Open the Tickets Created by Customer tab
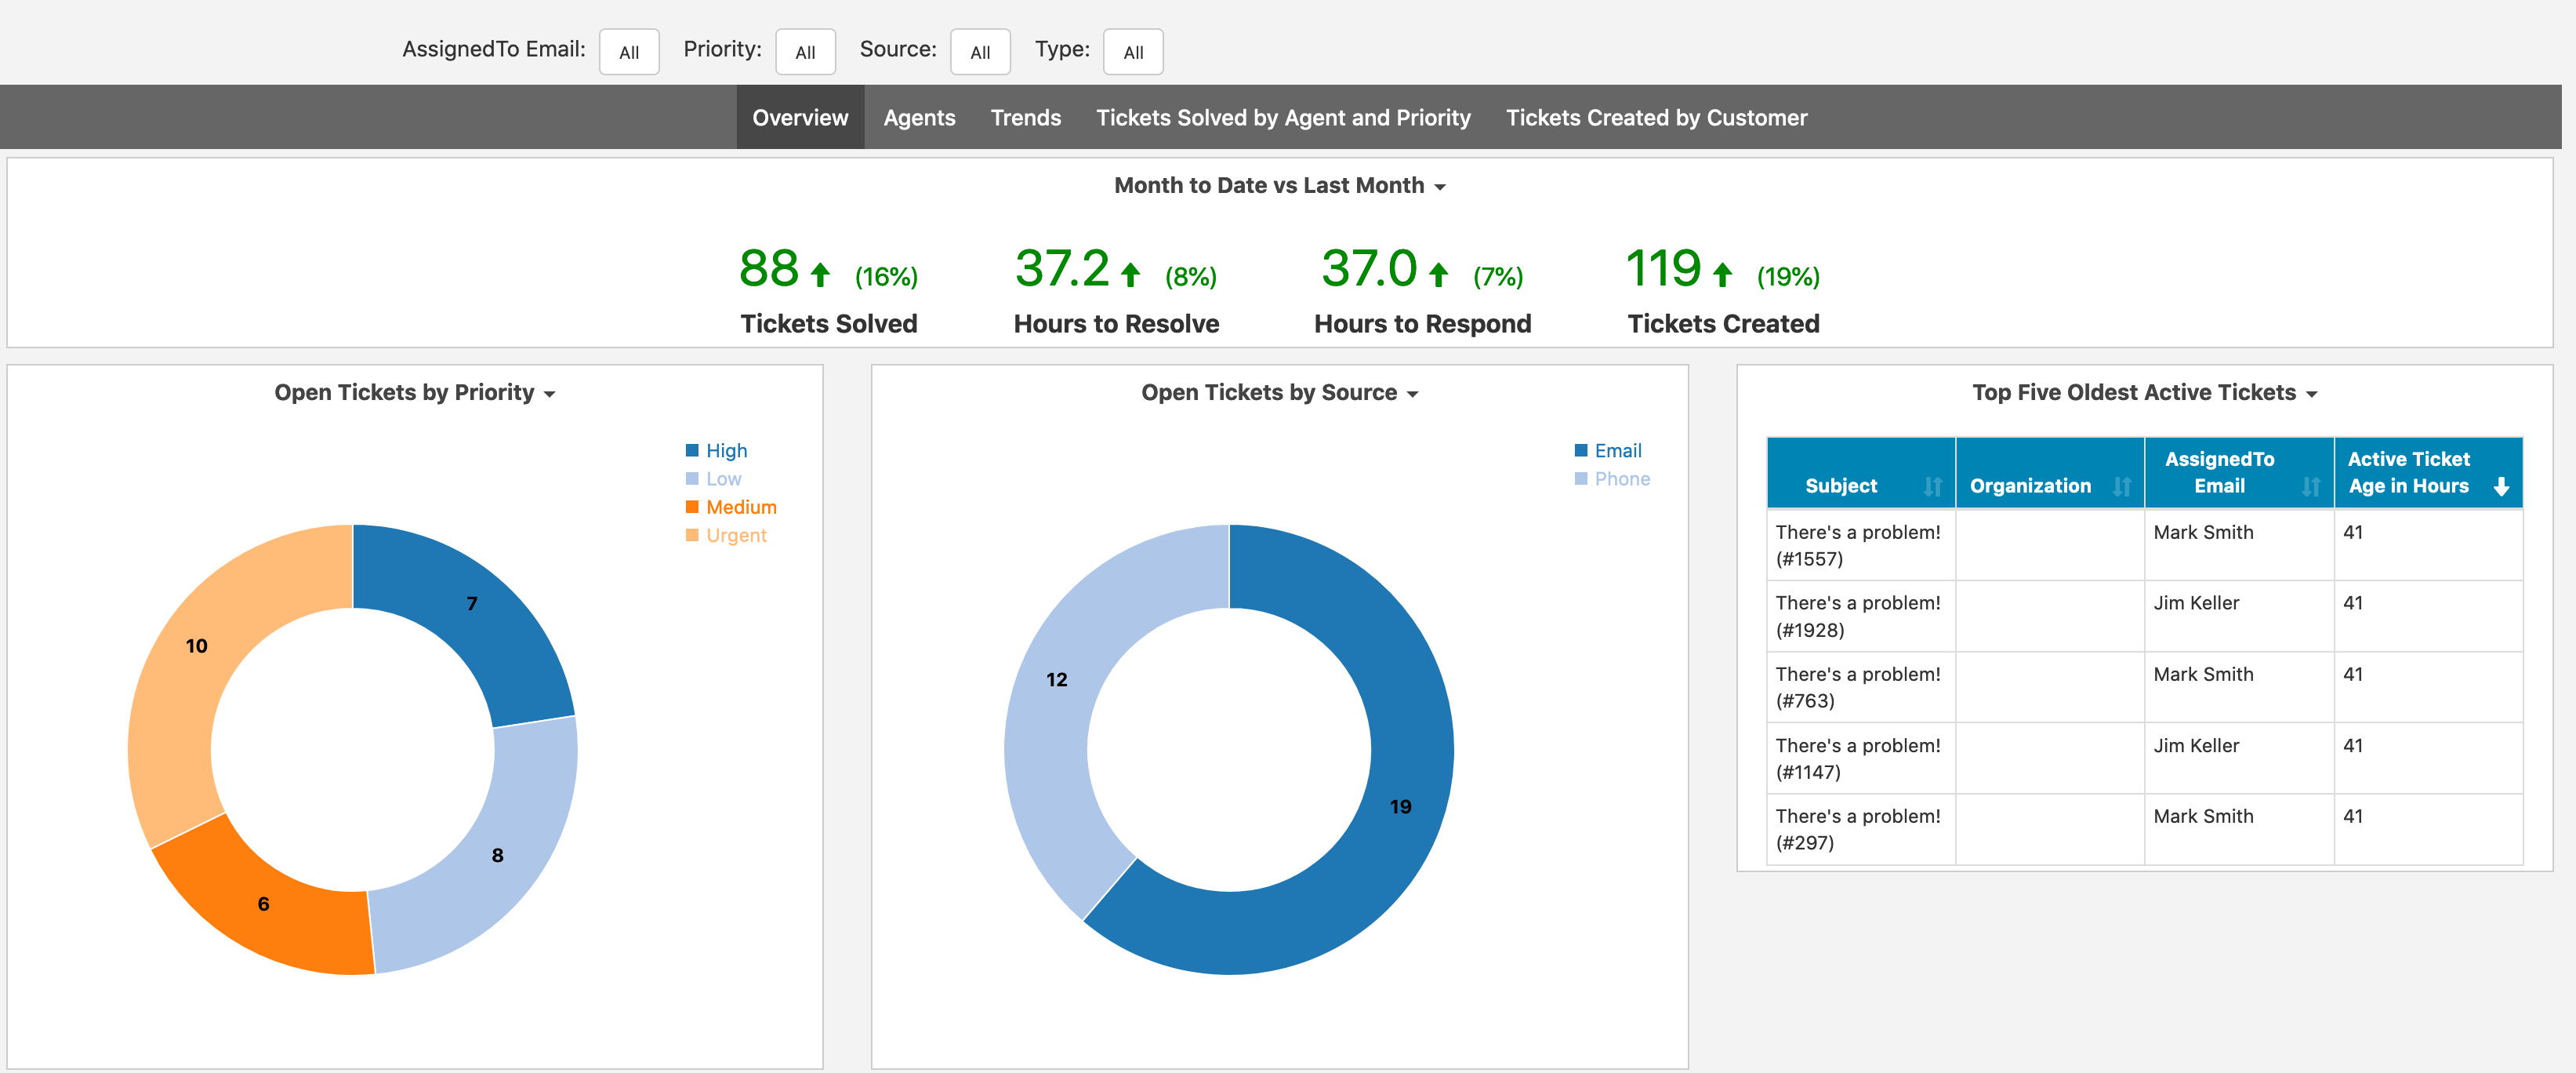Screen dimensions: 2576x1073 1656,117
